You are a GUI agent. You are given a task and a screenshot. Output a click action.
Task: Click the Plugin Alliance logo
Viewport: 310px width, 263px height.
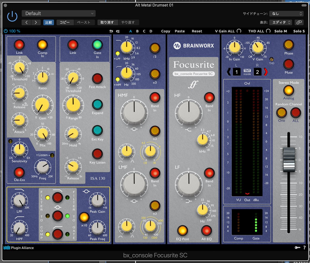(x=19, y=248)
